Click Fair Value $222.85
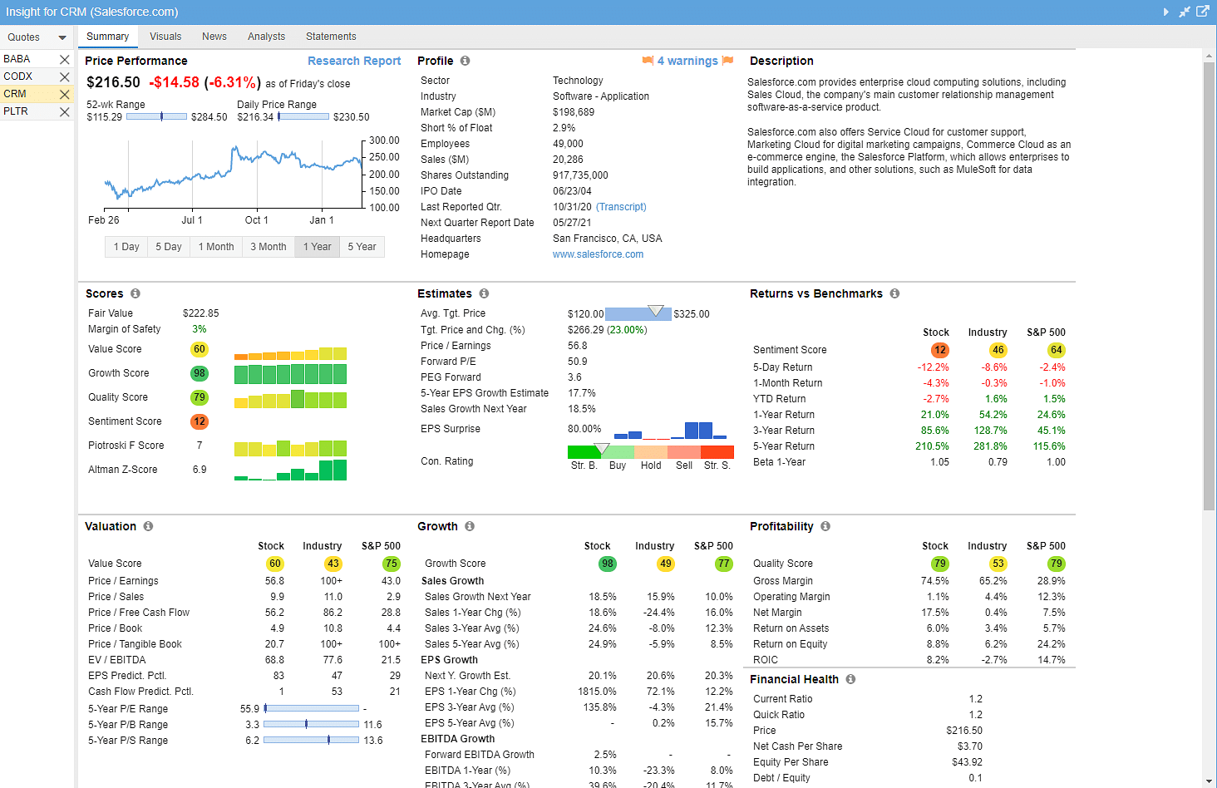Screen dimensions: 1217x788 [x=200, y=313]
